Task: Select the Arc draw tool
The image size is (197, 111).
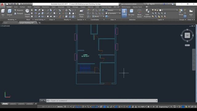Action: coord(54,10)
